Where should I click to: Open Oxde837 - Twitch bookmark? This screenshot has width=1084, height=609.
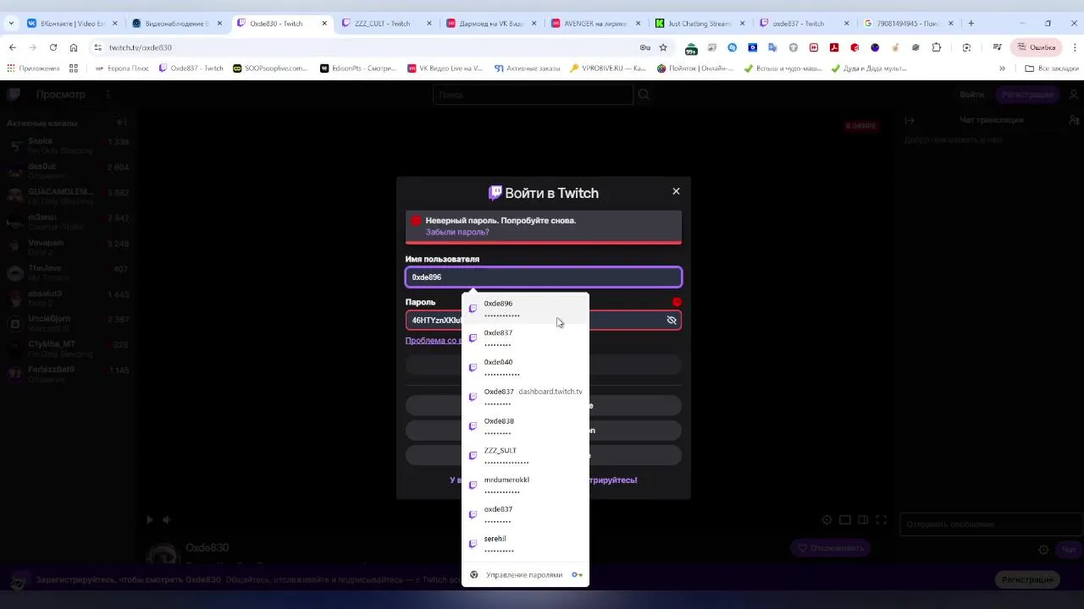pyautogui.click(x=191, y=68)
